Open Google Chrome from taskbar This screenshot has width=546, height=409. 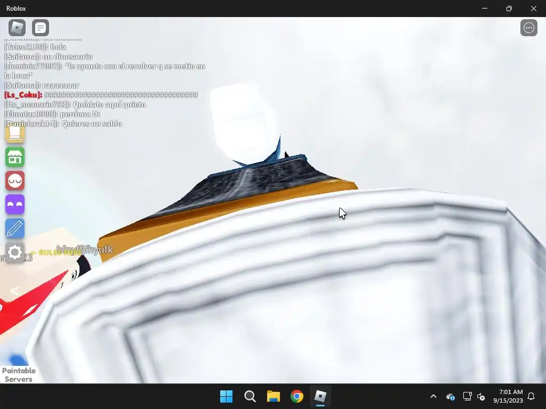click(296, 396)
